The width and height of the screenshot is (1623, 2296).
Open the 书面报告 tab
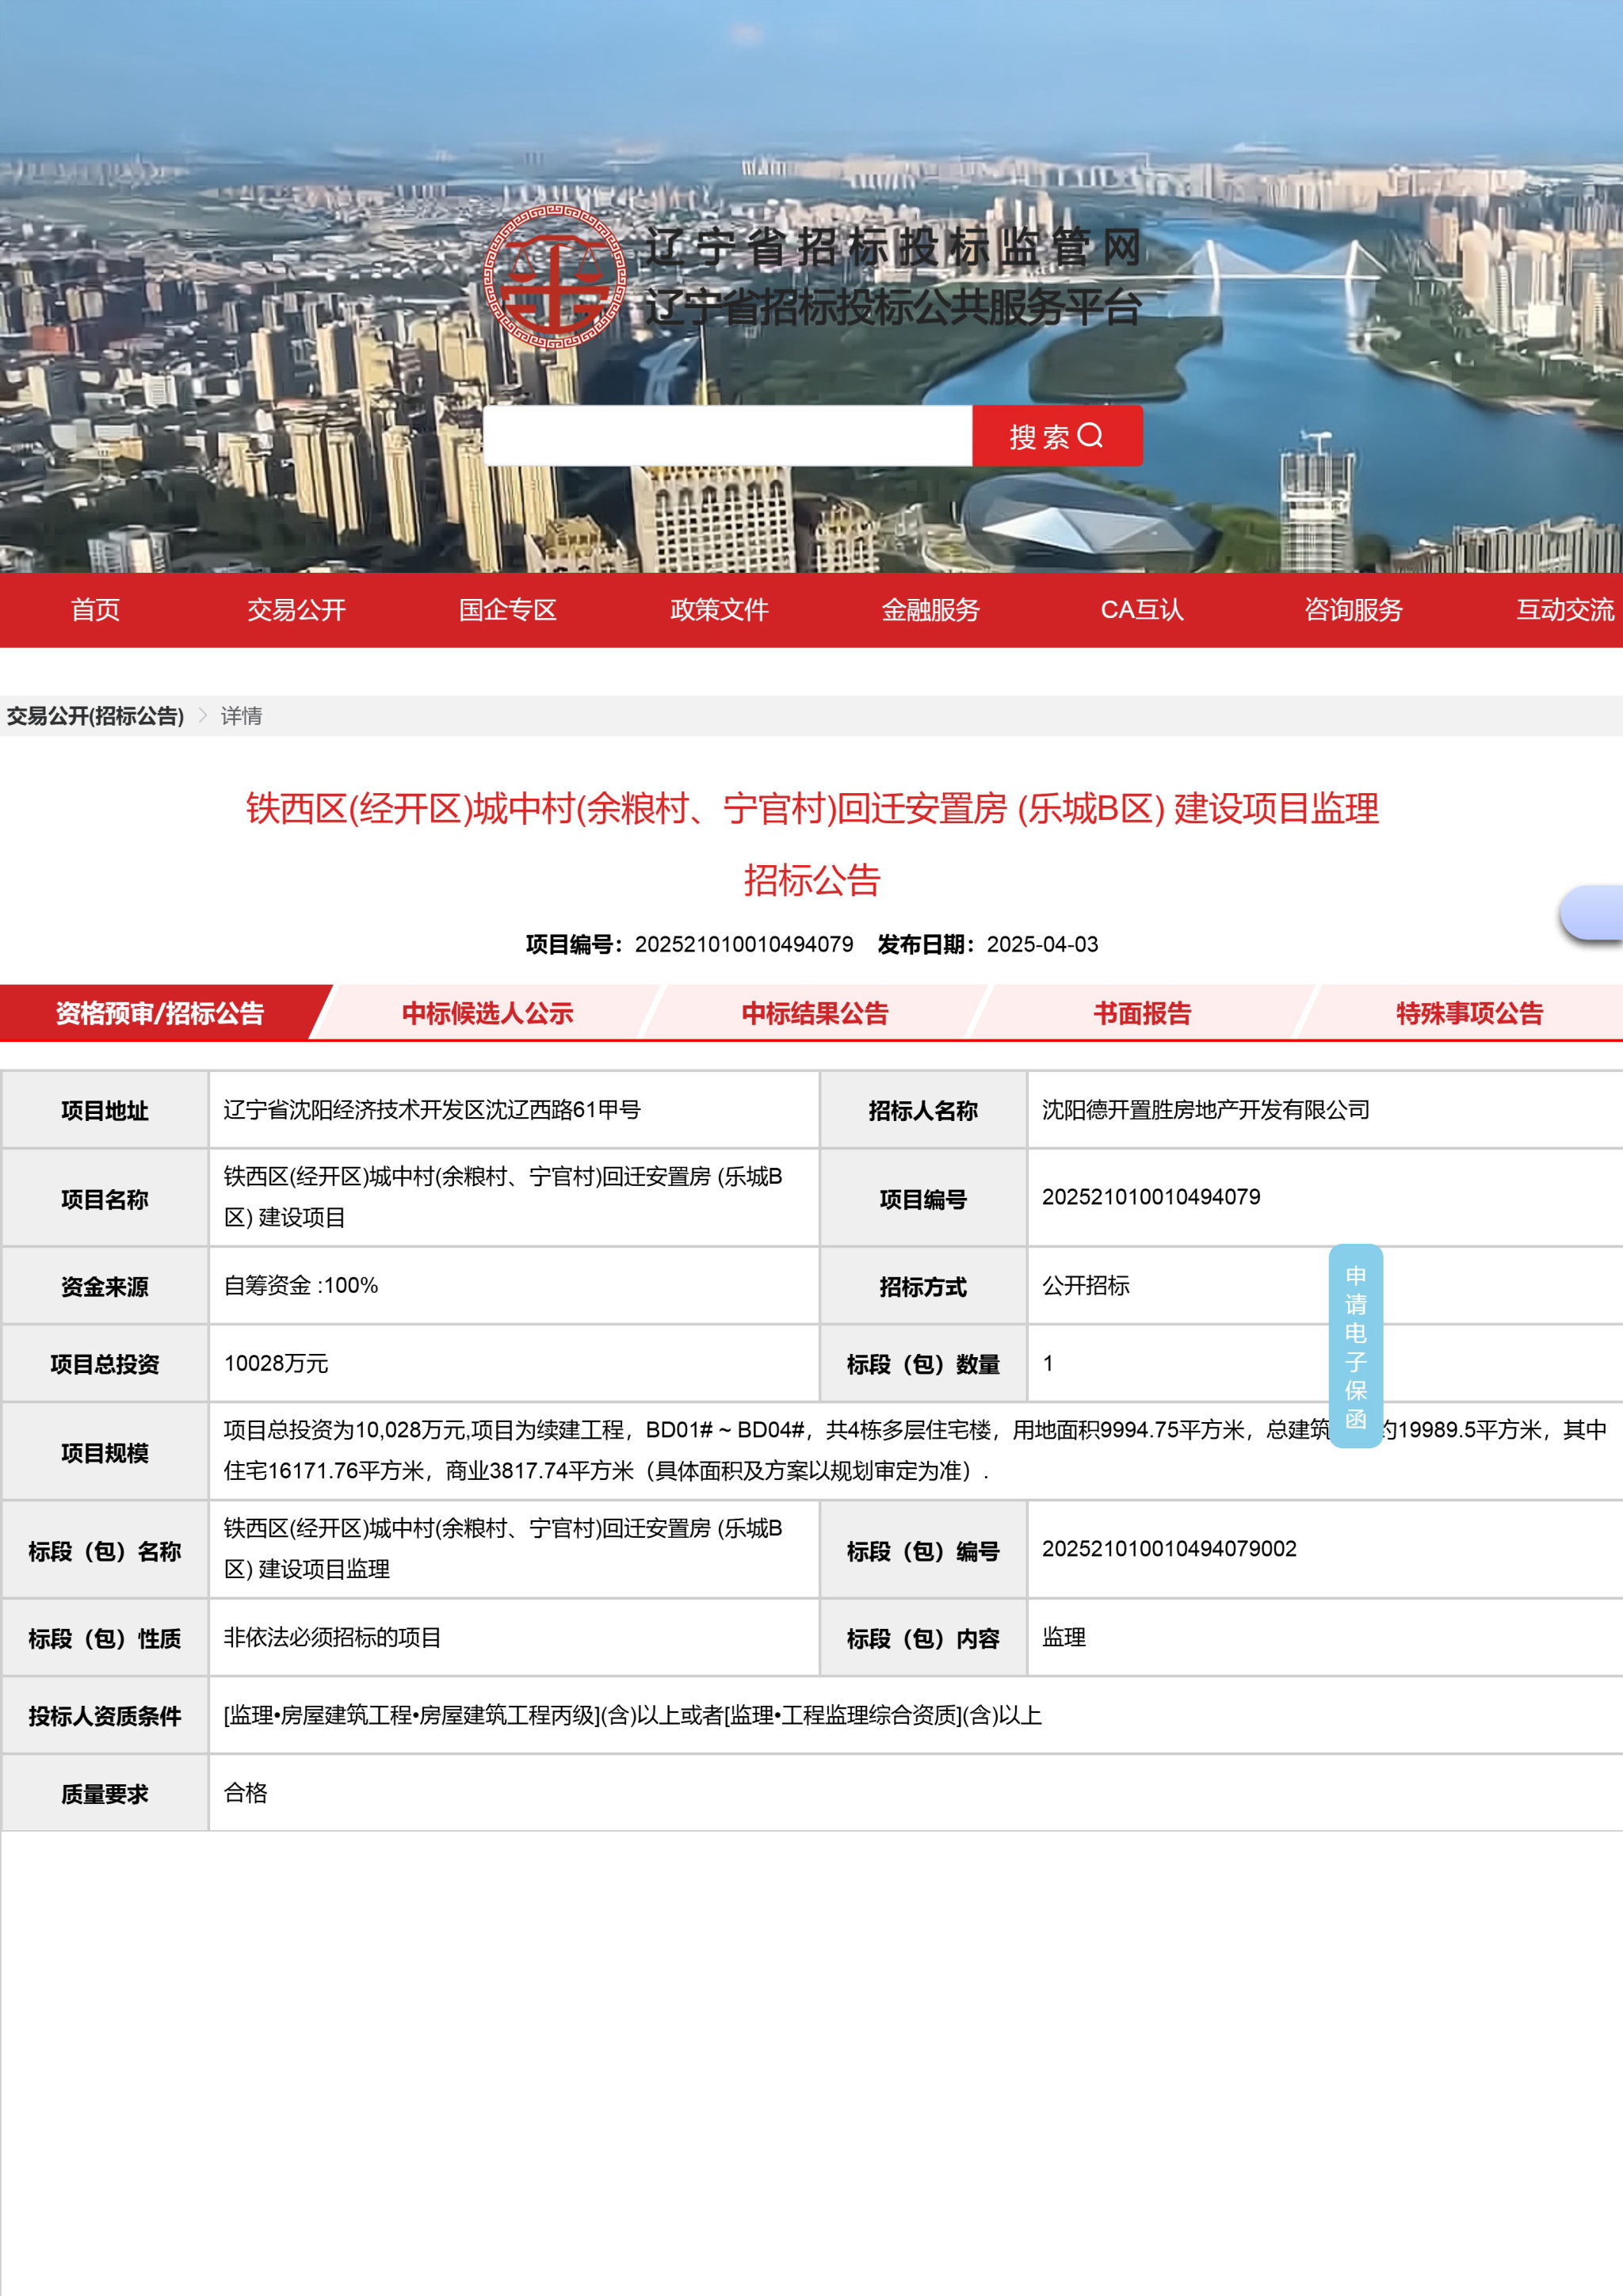1141,1013
